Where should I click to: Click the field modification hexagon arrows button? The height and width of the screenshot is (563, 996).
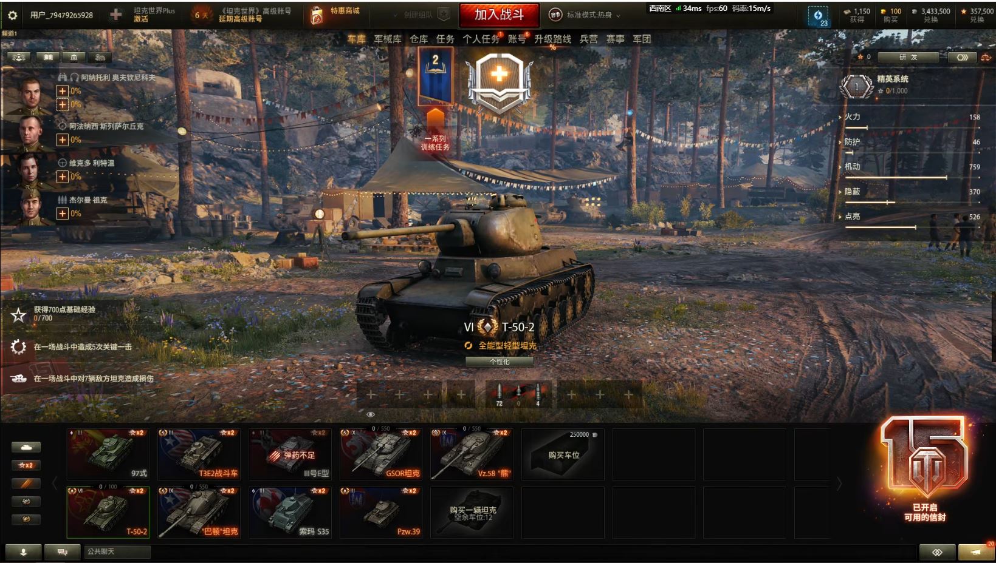click(x=962, y=57)
